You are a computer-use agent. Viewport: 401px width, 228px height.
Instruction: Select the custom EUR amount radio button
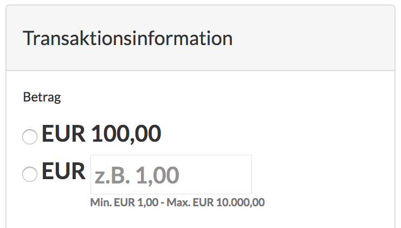pyautogui.click(x=30, y=174)
